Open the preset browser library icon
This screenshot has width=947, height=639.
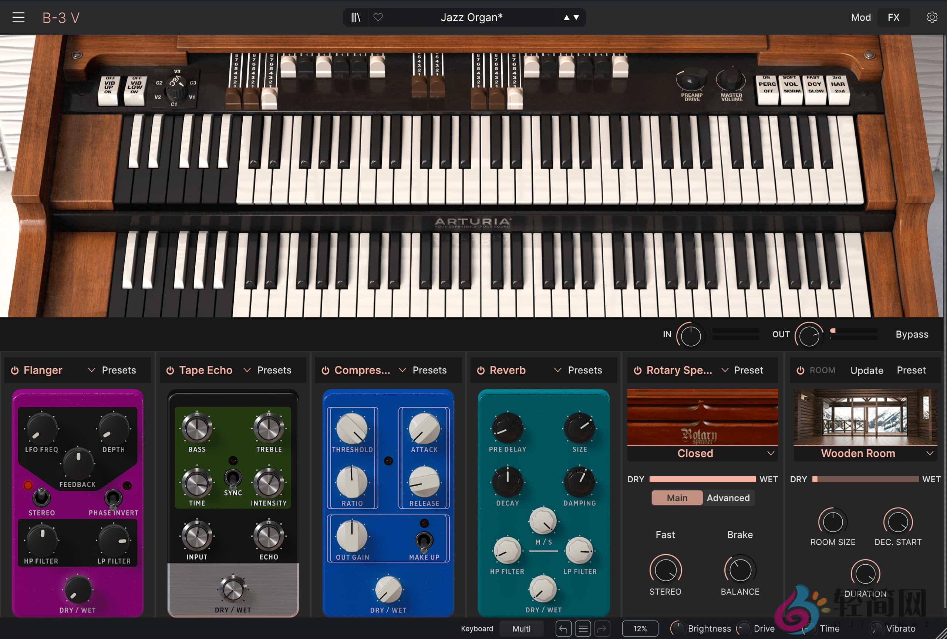click(356, 17)
